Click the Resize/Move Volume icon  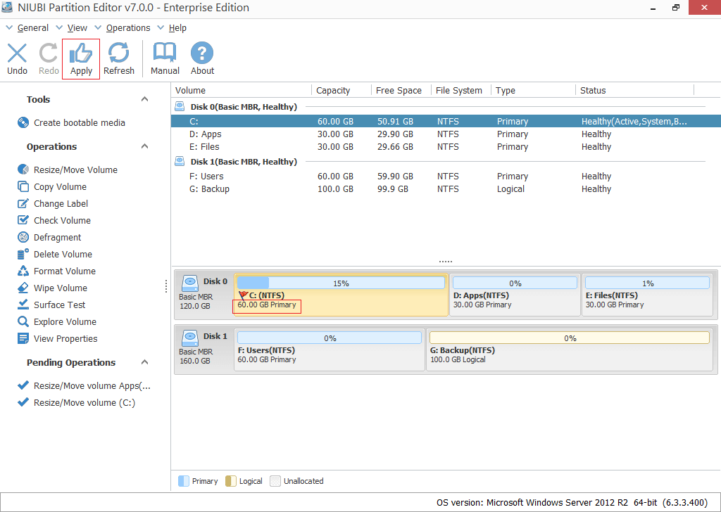[23, 169]
